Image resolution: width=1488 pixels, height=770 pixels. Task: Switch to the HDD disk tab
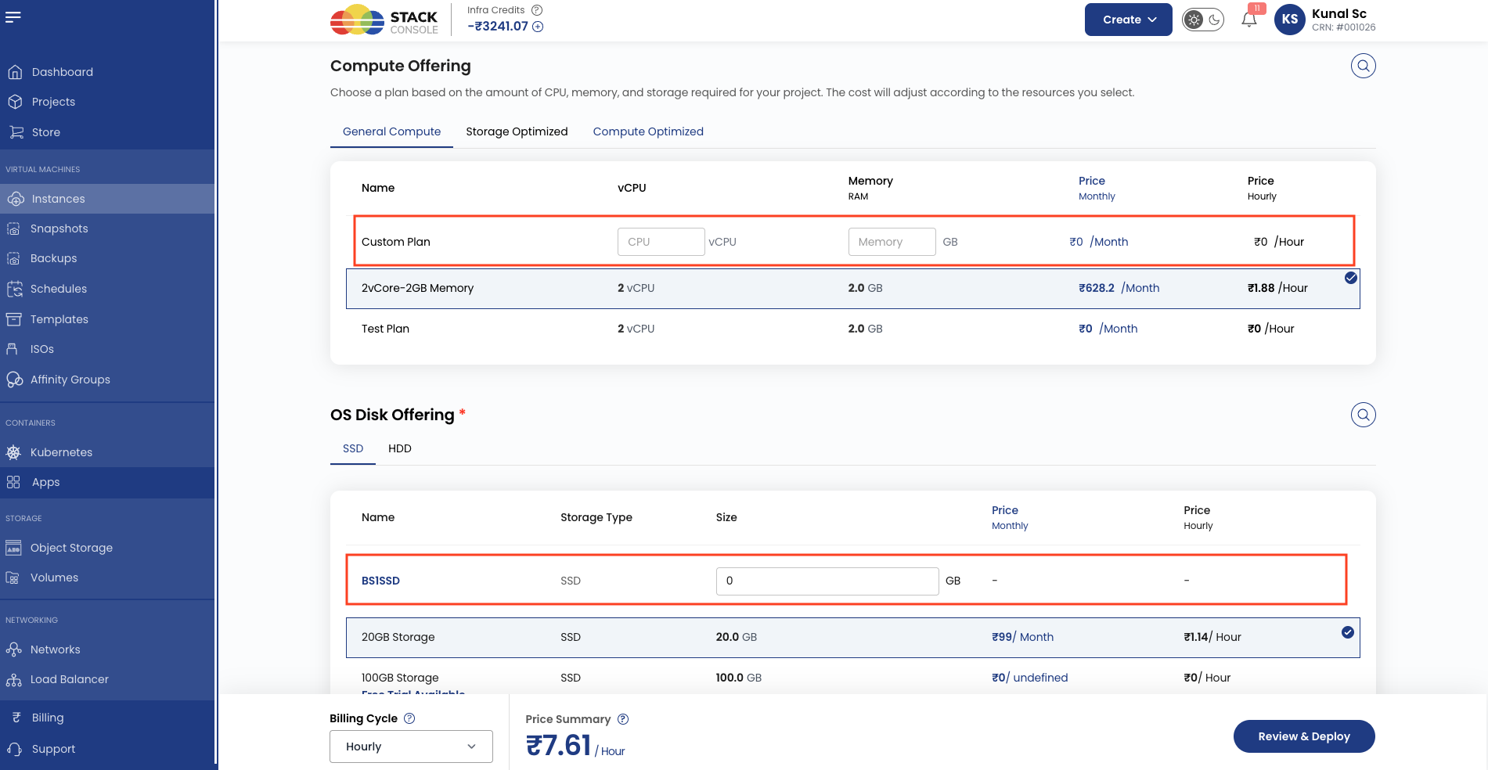tap(399, 448)
